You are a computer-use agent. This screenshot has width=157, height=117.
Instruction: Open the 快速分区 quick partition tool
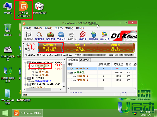point(61,36)
